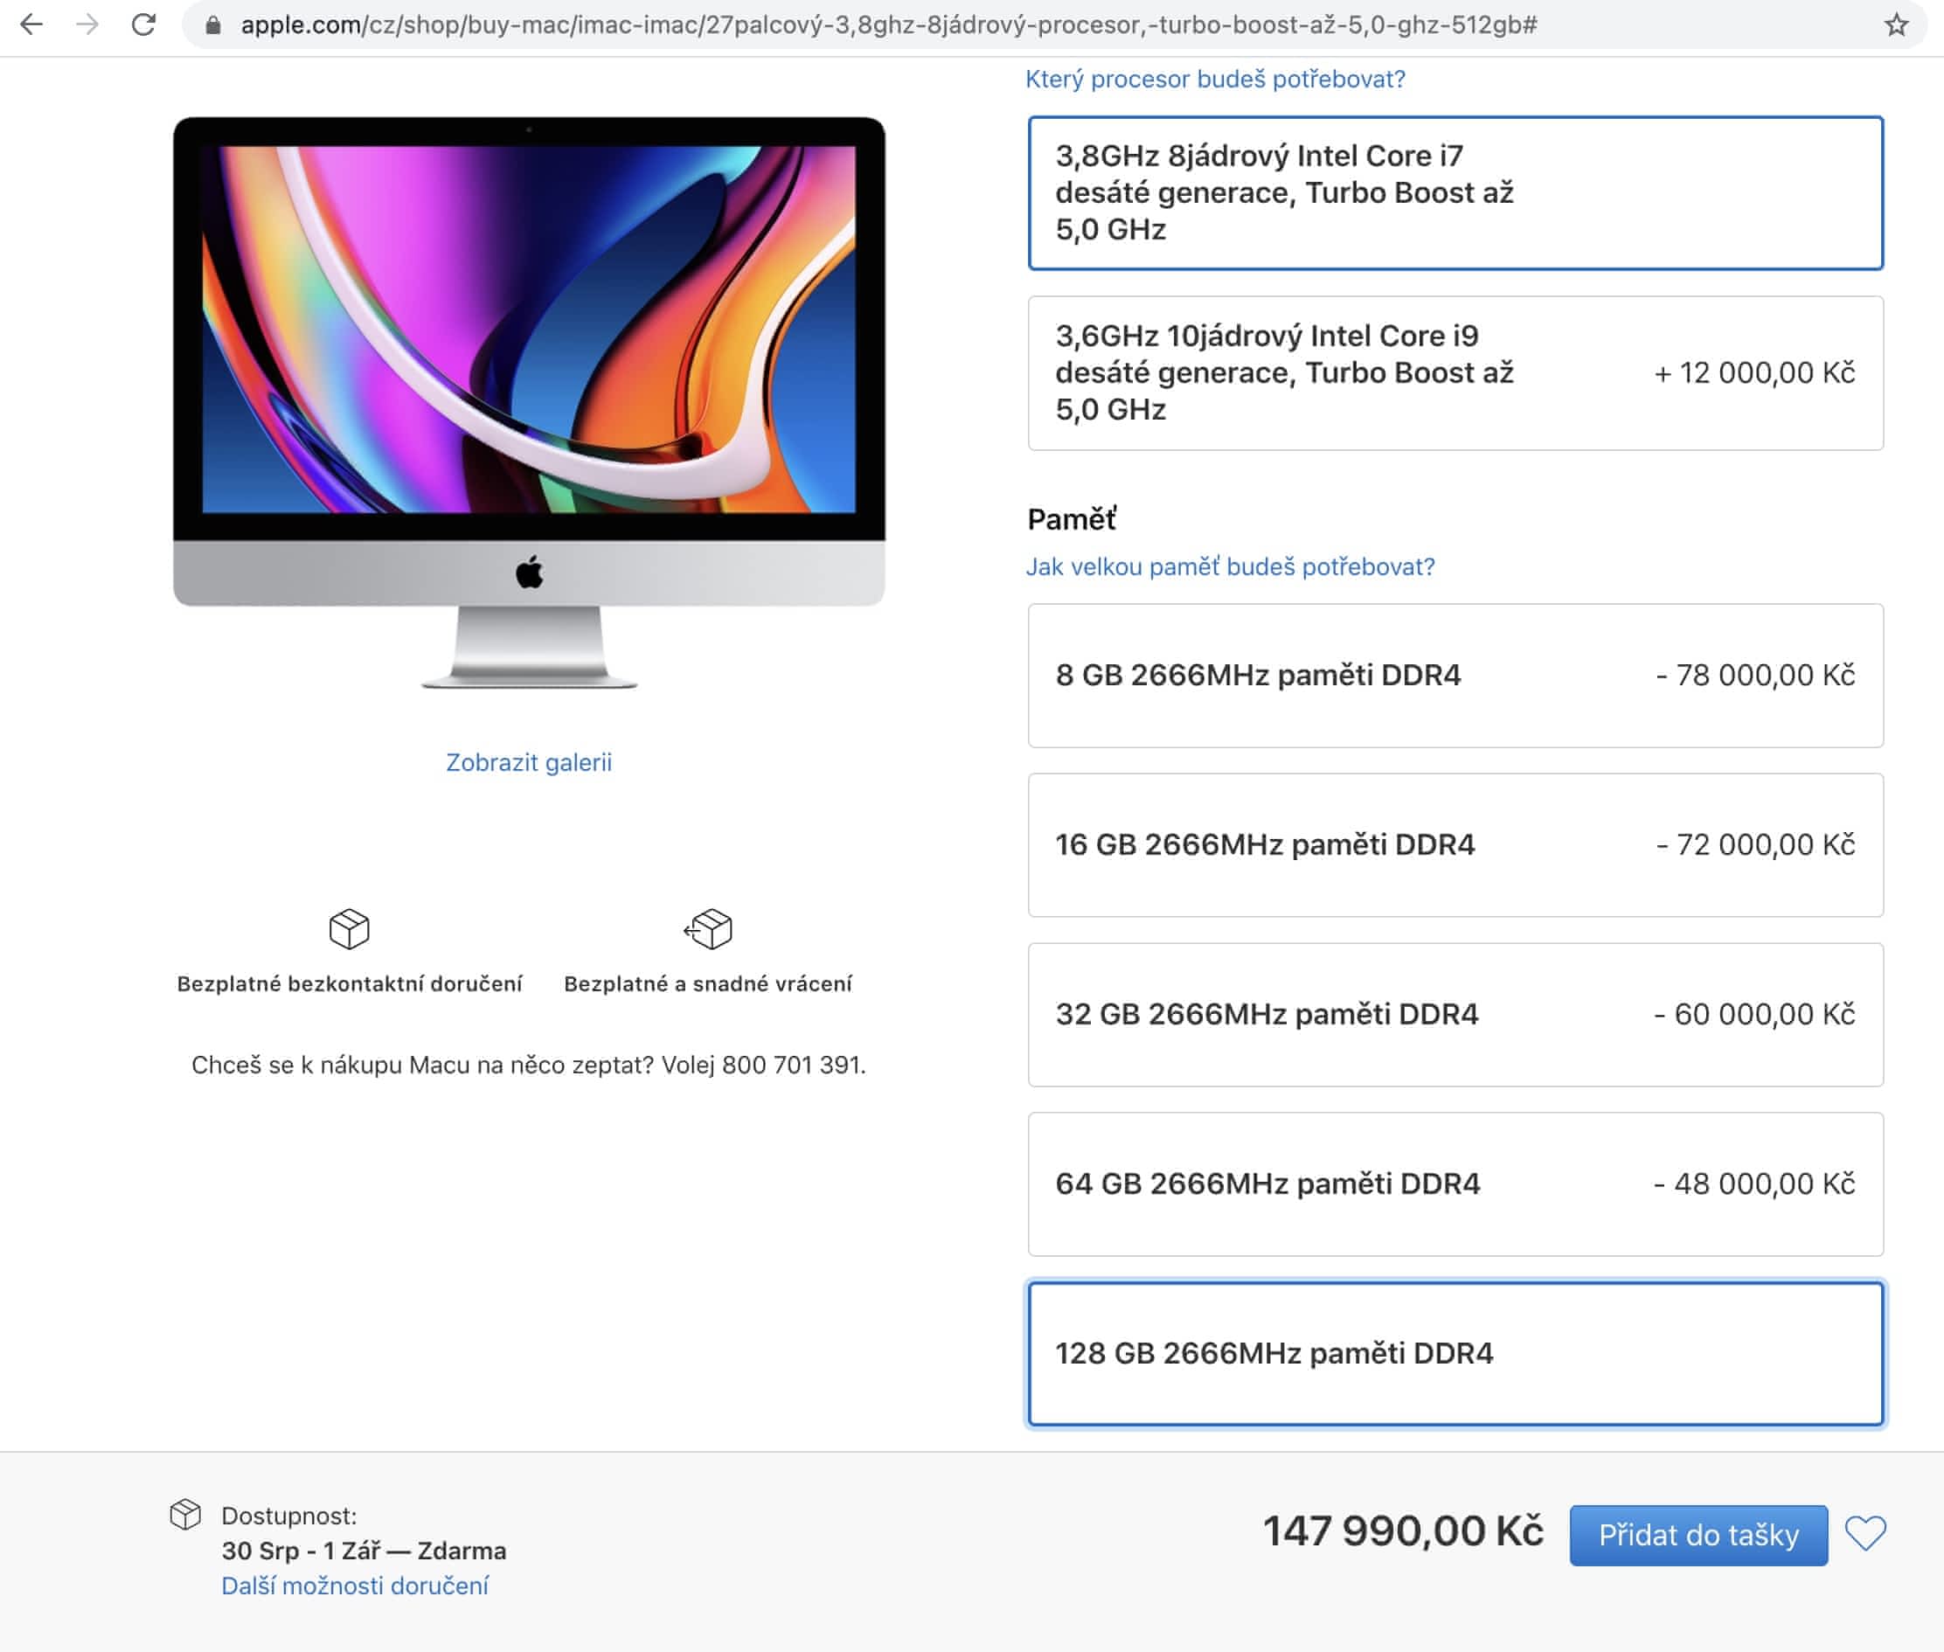This screenshot has width=1944, height=1652.
Task: Click the browser back arrow
Action: [x=31, y=24]
